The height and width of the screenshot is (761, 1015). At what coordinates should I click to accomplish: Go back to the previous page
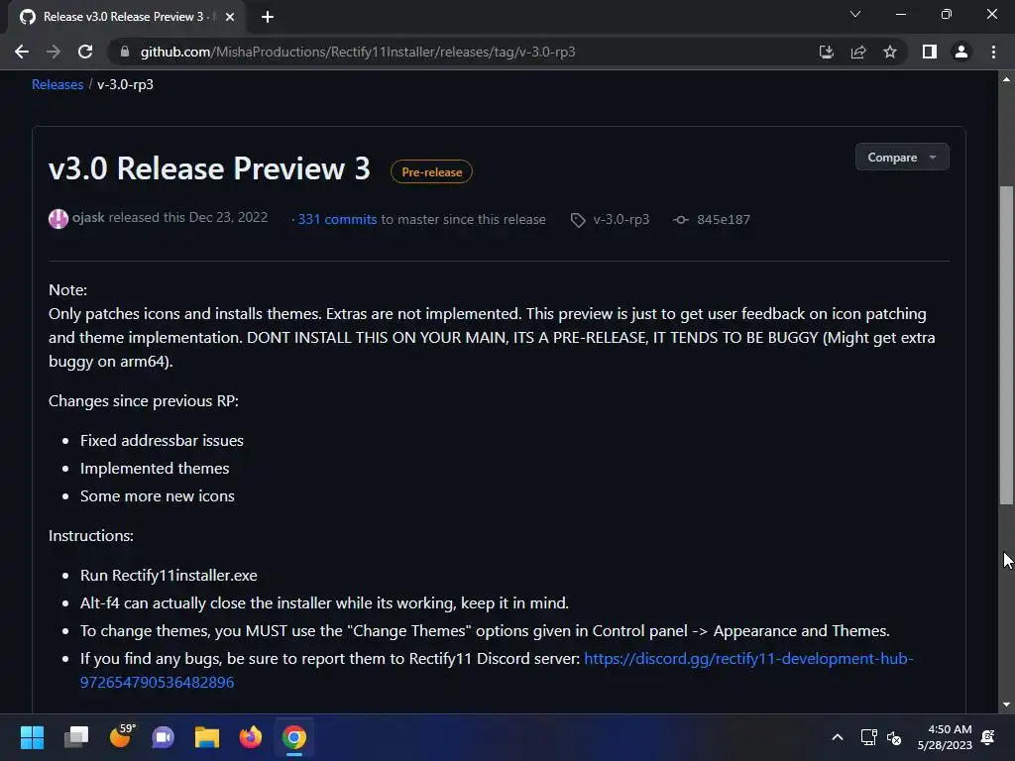coord(22,52)
